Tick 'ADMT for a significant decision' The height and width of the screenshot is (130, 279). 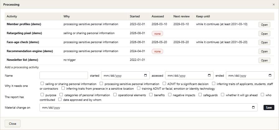[x=164, y=83]
